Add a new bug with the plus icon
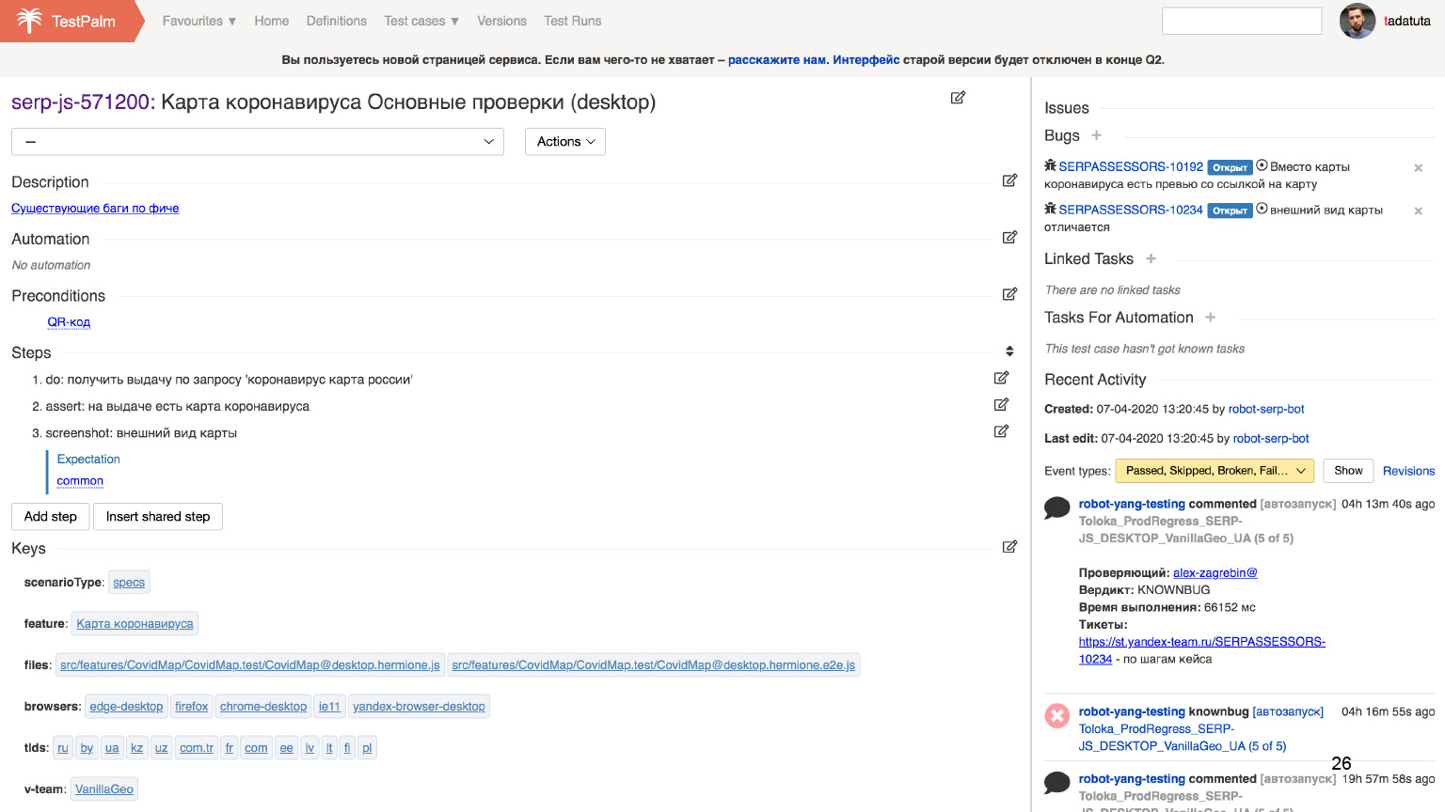Screen dimensions: 1445x812 (x=1096, y=135)
